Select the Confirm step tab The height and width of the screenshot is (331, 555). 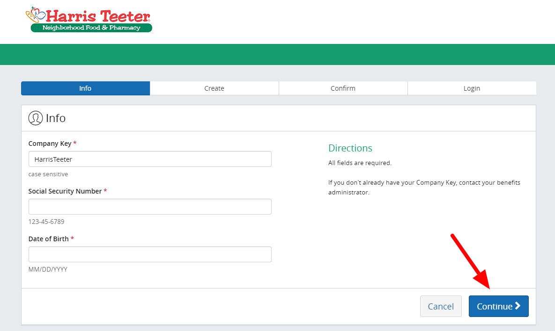(x=343, y=88)
